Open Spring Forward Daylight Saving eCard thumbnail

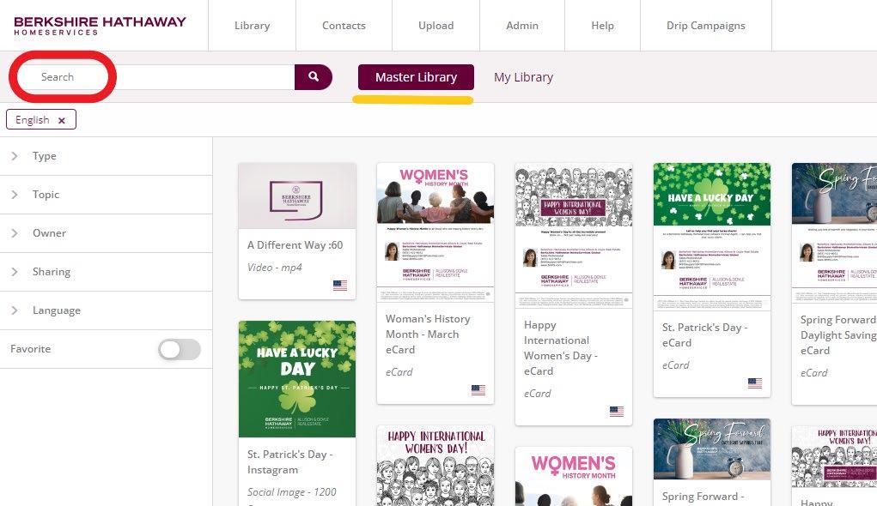(x=835, y=233)
